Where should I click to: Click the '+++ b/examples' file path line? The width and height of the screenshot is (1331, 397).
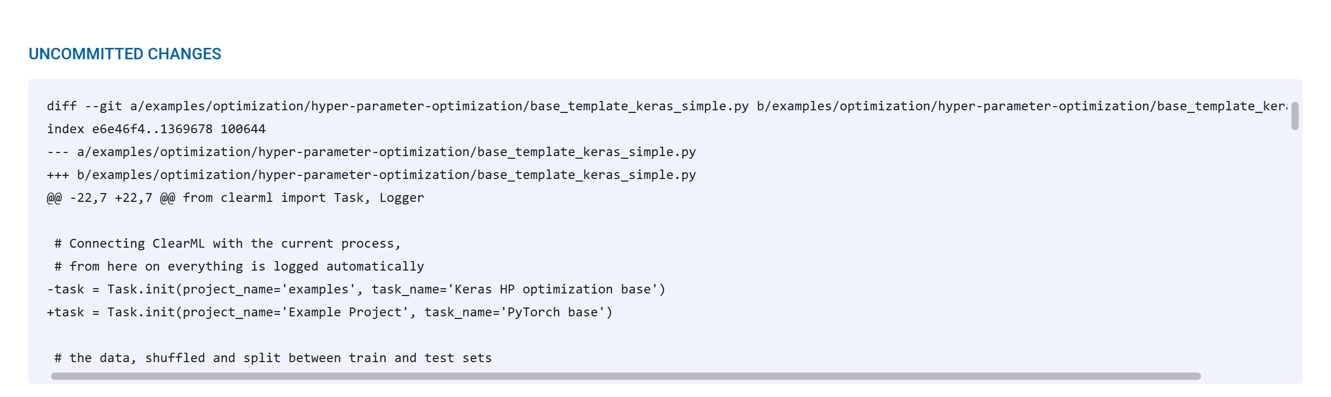371,175
